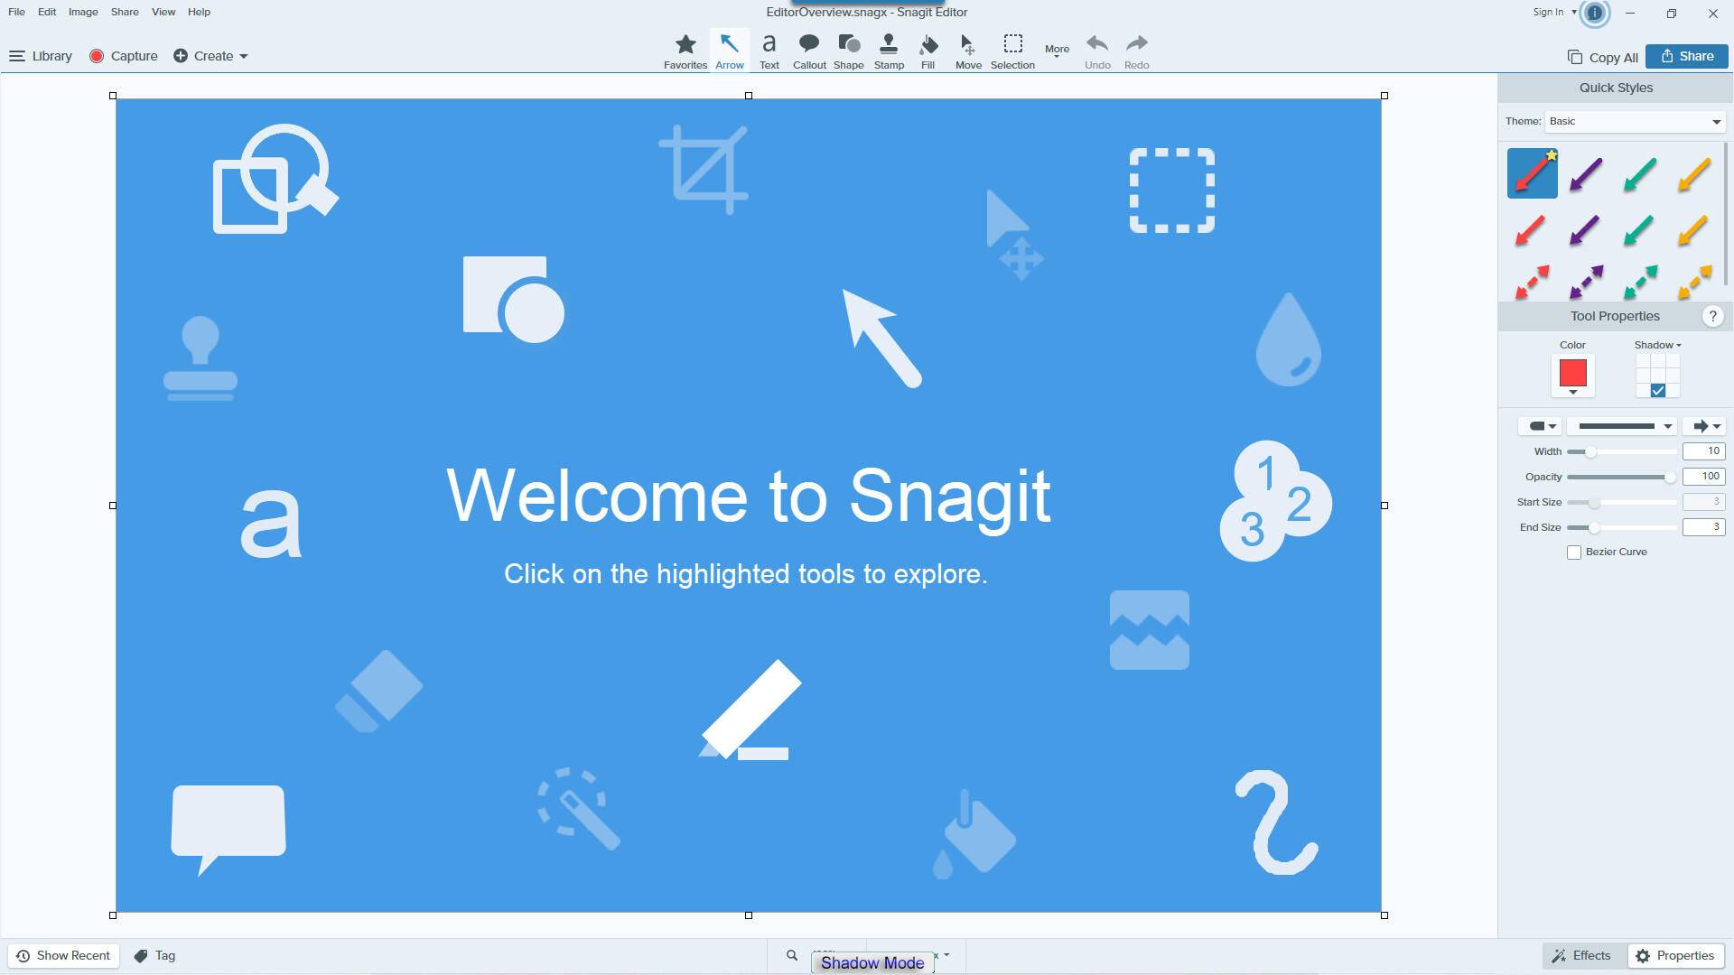Click the Share button
This screenshot has height=975, width=1734.
click(1686, 56)
